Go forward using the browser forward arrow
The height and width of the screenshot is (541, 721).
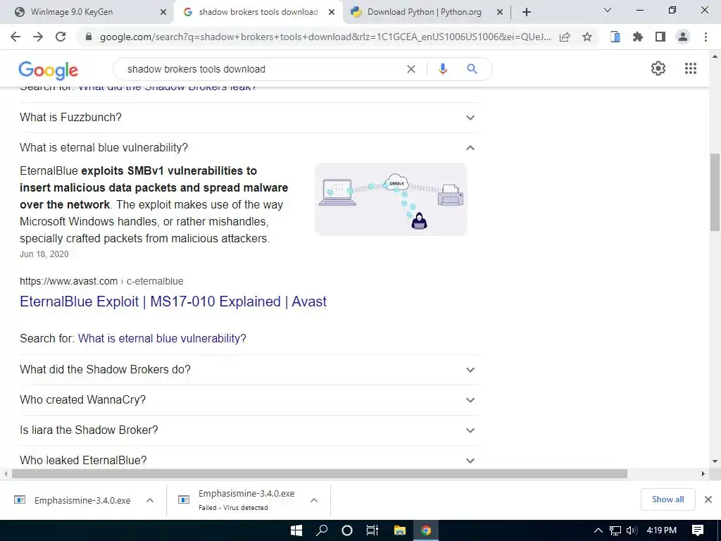click(x=38, y=37)
